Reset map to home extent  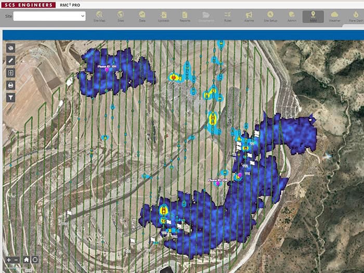click(26, 260)
